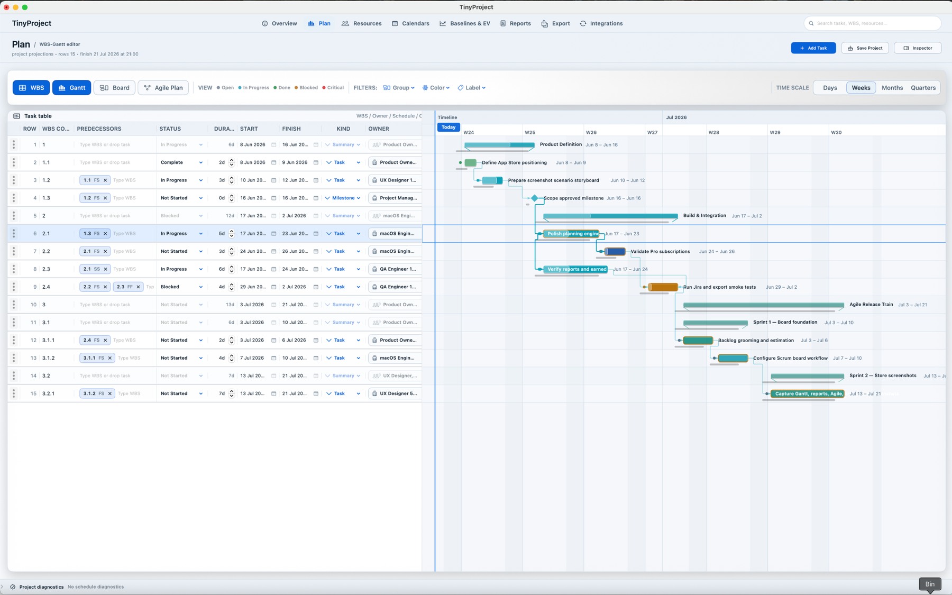
Task: Open the Label filter dropdown
Action: [471, 88]
